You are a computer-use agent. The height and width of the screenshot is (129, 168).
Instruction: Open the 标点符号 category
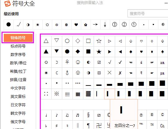(18, 46)
